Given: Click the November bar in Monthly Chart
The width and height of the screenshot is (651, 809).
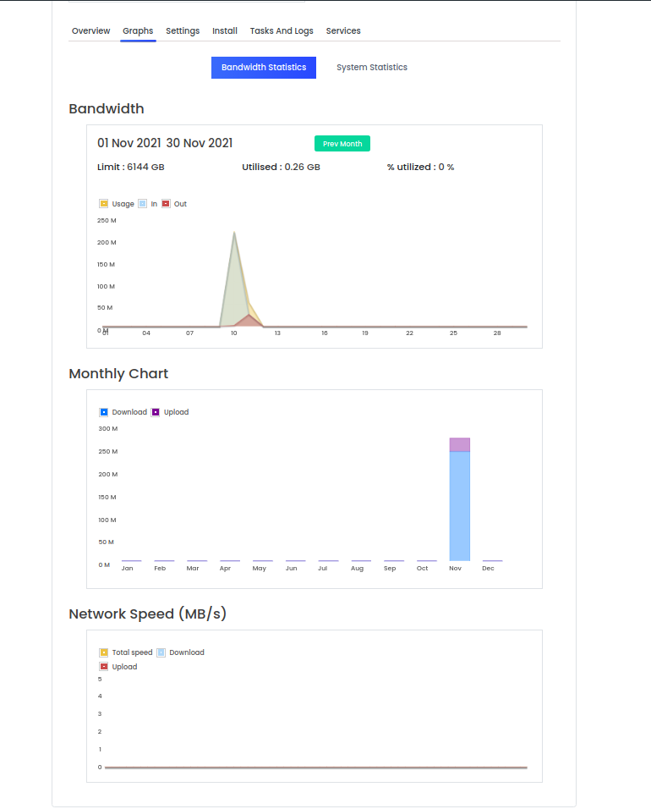Looking at the screenshot, I should pyautogui.click(x=459, y=499).
